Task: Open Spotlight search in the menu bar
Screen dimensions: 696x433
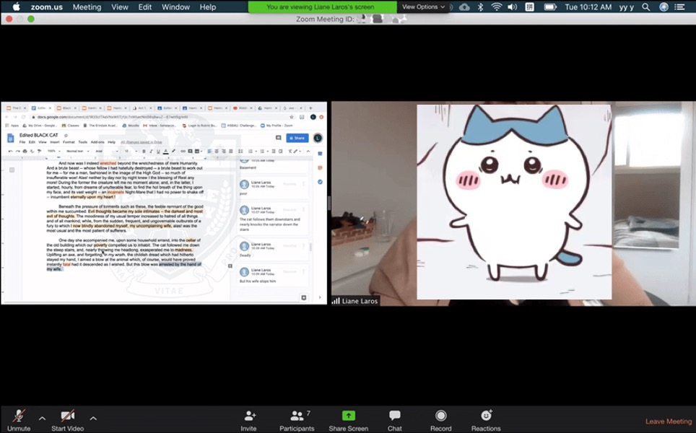Action: [646, 6]
